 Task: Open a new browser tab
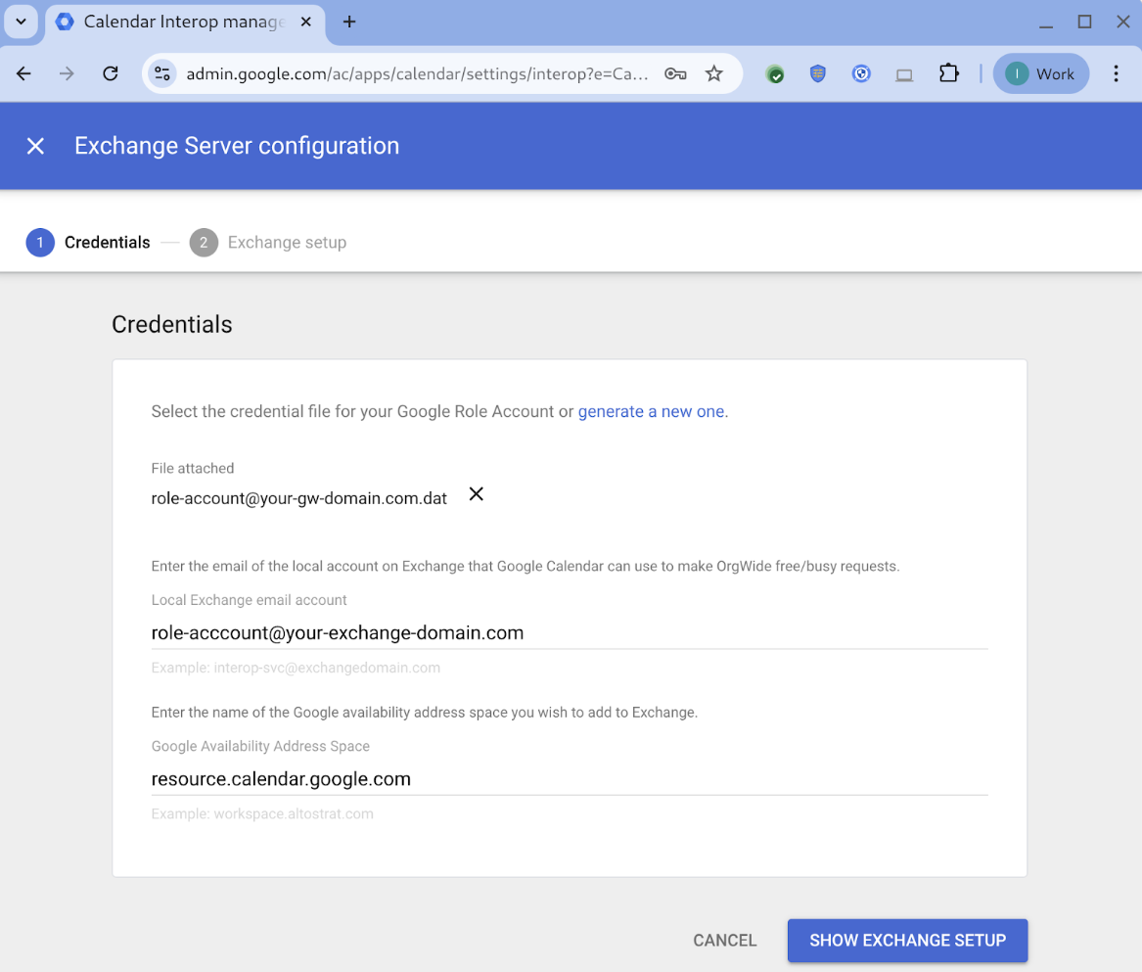point(349,22)
